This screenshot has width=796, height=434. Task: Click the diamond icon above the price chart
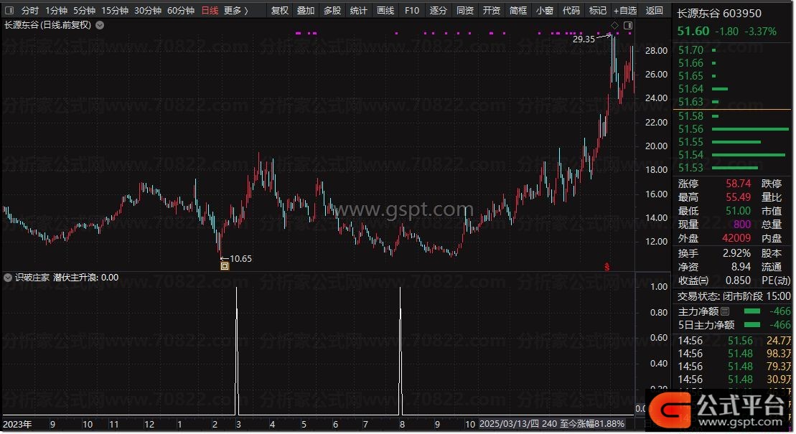click(x=614, y=26)
